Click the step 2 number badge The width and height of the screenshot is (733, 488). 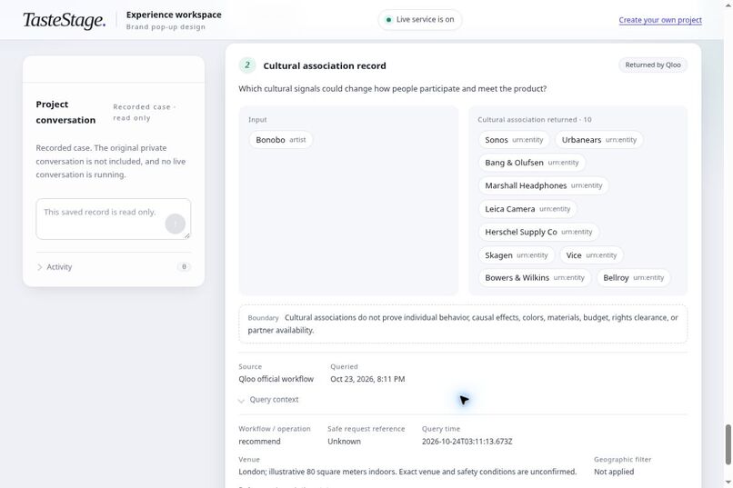click(247, 65)
